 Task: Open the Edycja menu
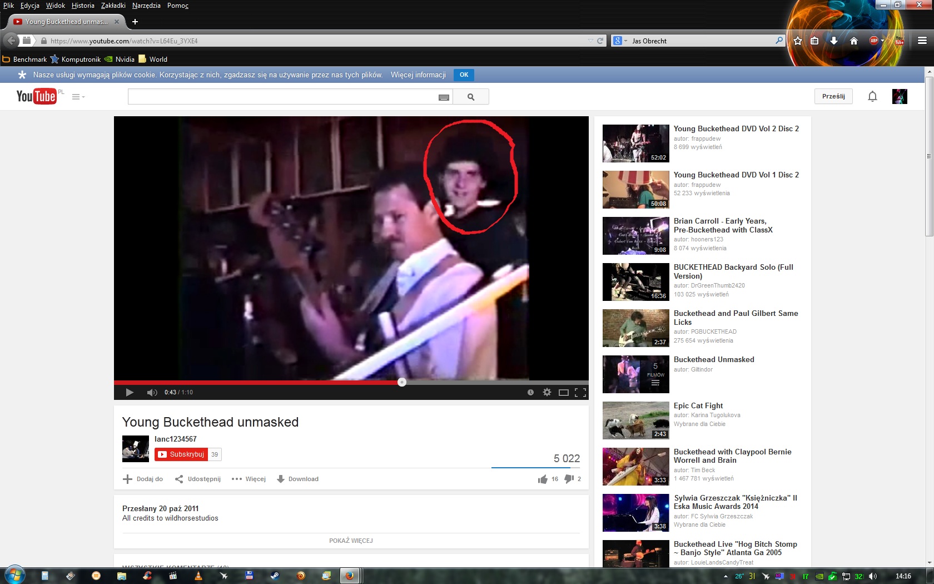pyautogui.click(x=30, y=6)
